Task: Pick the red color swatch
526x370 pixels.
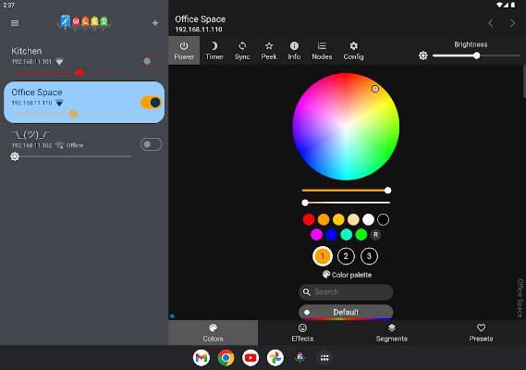Action: click(309, 219)
